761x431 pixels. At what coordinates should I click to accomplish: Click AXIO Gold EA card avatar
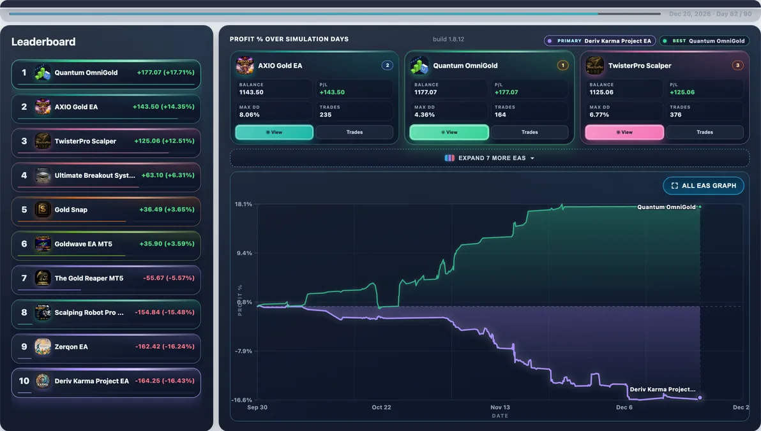245,66
